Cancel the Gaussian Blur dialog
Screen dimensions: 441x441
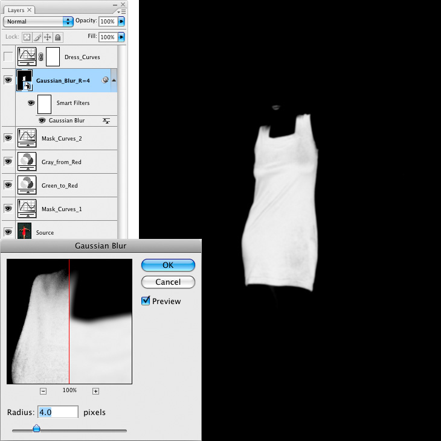[x=168, y=282]
